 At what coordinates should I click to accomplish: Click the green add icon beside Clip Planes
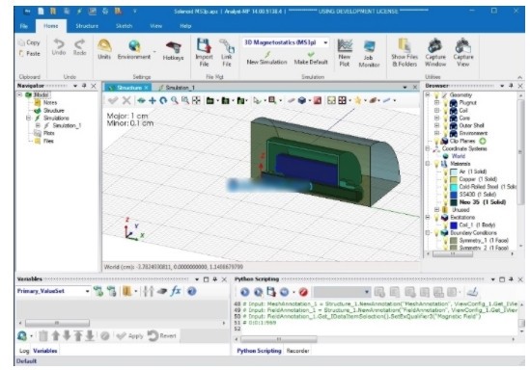pyautogui.click(x=483, y=141)
